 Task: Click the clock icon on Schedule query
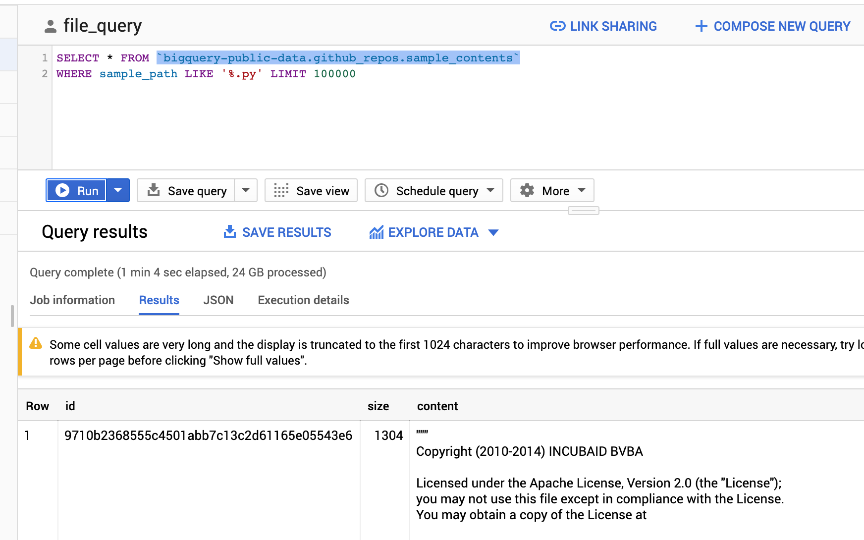point(381,190)
